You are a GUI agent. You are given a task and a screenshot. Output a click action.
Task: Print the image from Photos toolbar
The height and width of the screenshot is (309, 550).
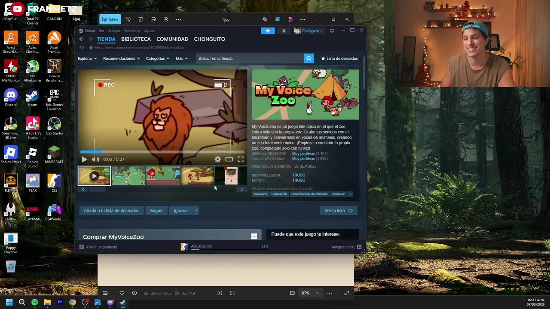click(x=153, y=19)
